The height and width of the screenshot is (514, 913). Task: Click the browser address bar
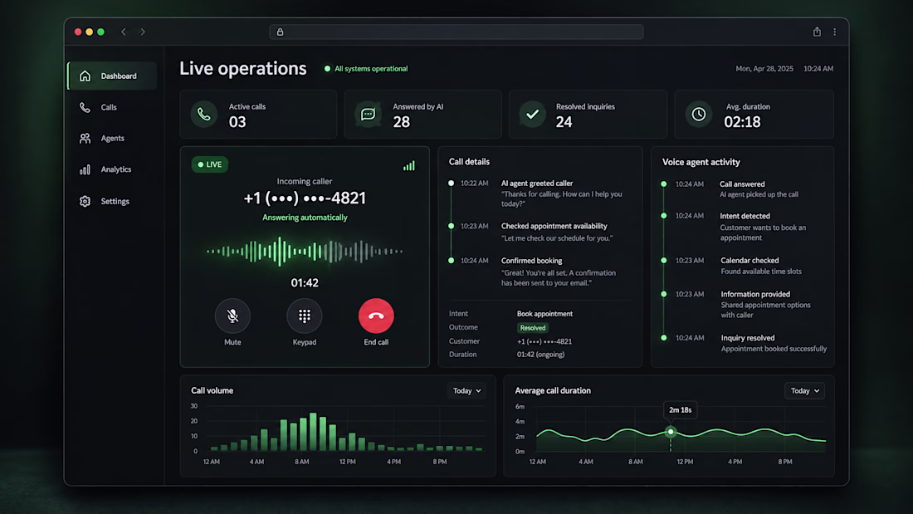pos(456,32)
